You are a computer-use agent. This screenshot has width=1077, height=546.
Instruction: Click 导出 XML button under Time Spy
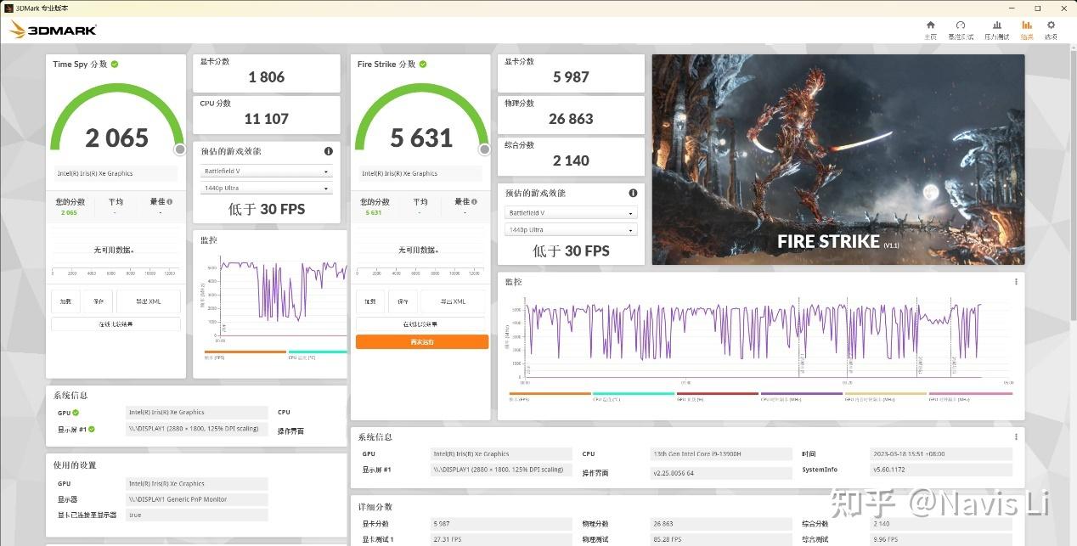[x=148, y=301]
